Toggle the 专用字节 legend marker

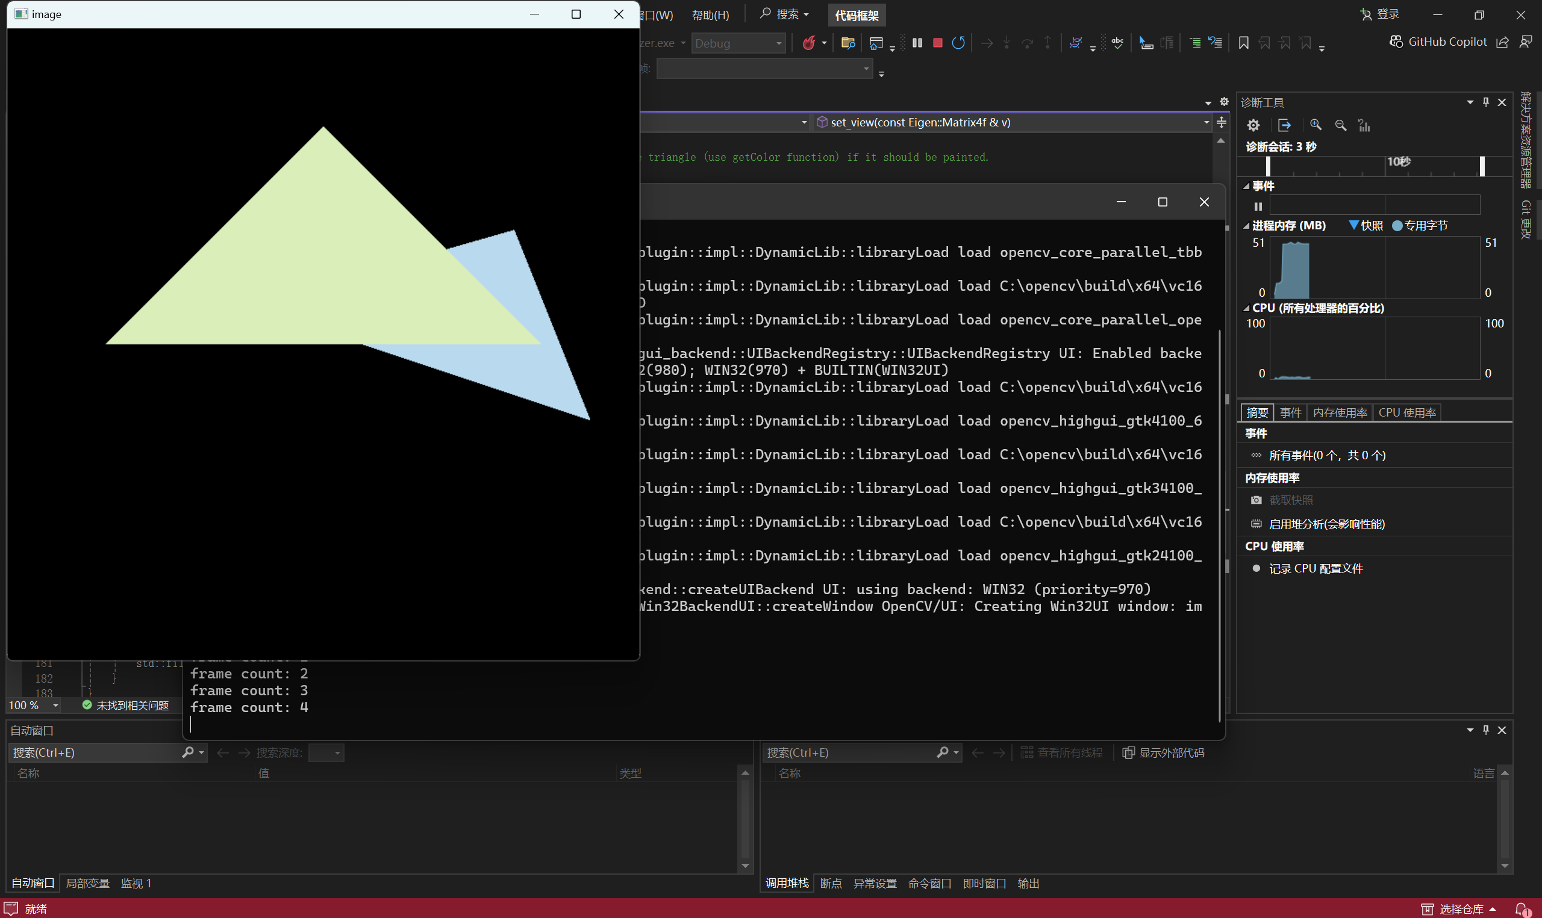tap(1397, 226)
